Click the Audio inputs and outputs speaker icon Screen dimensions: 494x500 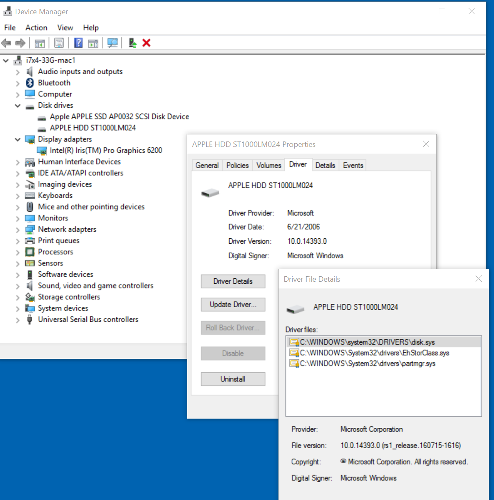tap(30, 71)
